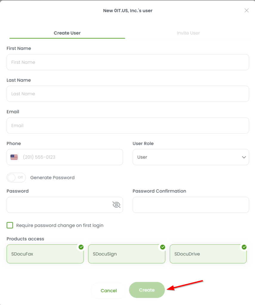Check Require password change on first login

tap(10, 225)
